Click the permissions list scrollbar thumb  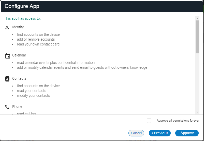click(x=197, y=37)
